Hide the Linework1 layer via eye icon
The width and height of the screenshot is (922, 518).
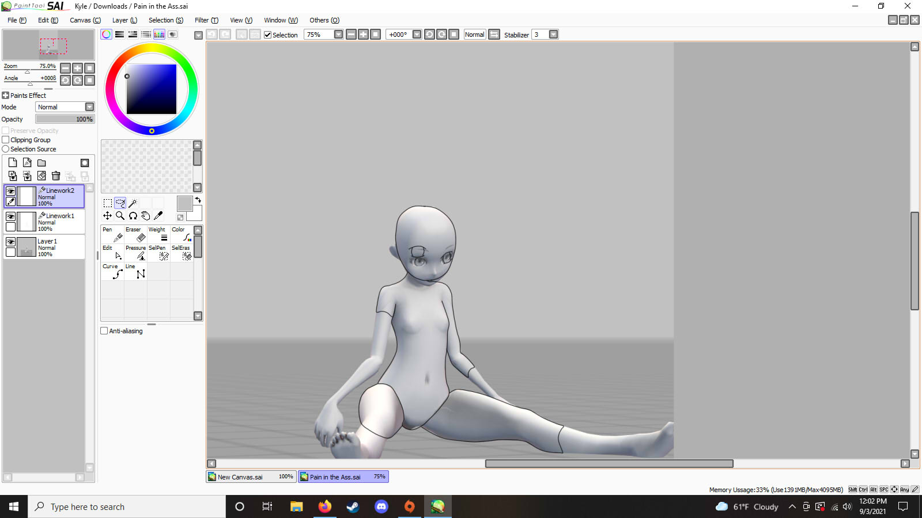[10, 216]
